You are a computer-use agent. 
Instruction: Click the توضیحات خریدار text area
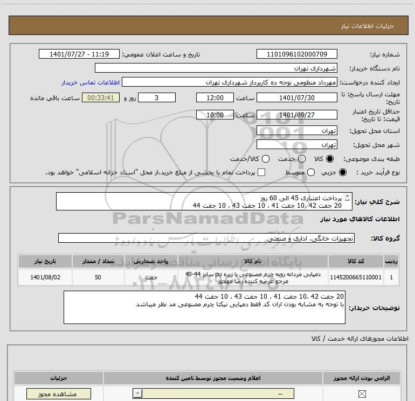pyautogui.click(x=204, y=307)
